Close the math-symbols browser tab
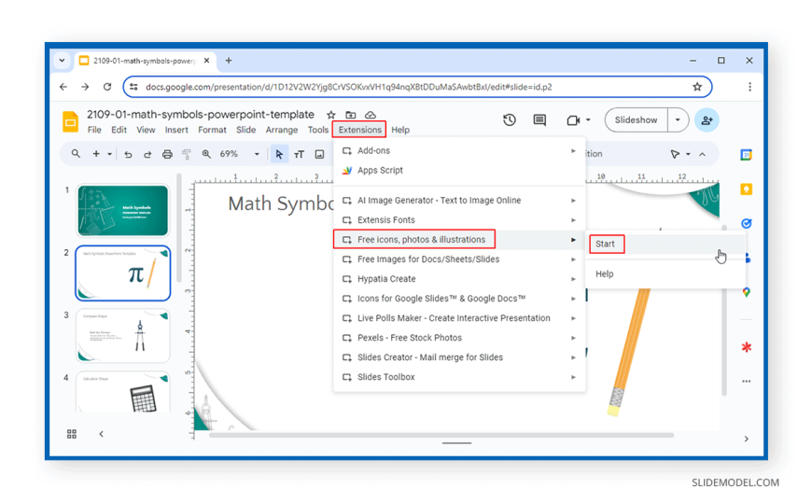This screenshot has width=812, height=503. pos(206,61)
